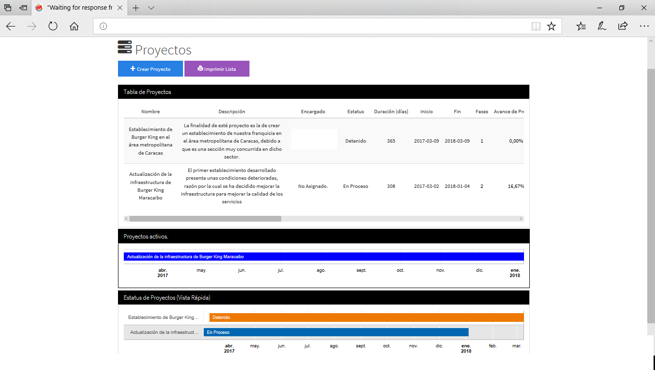The image size is (655, 370).
Task: Click the page scroll up arrow
Action: (651, 41)
